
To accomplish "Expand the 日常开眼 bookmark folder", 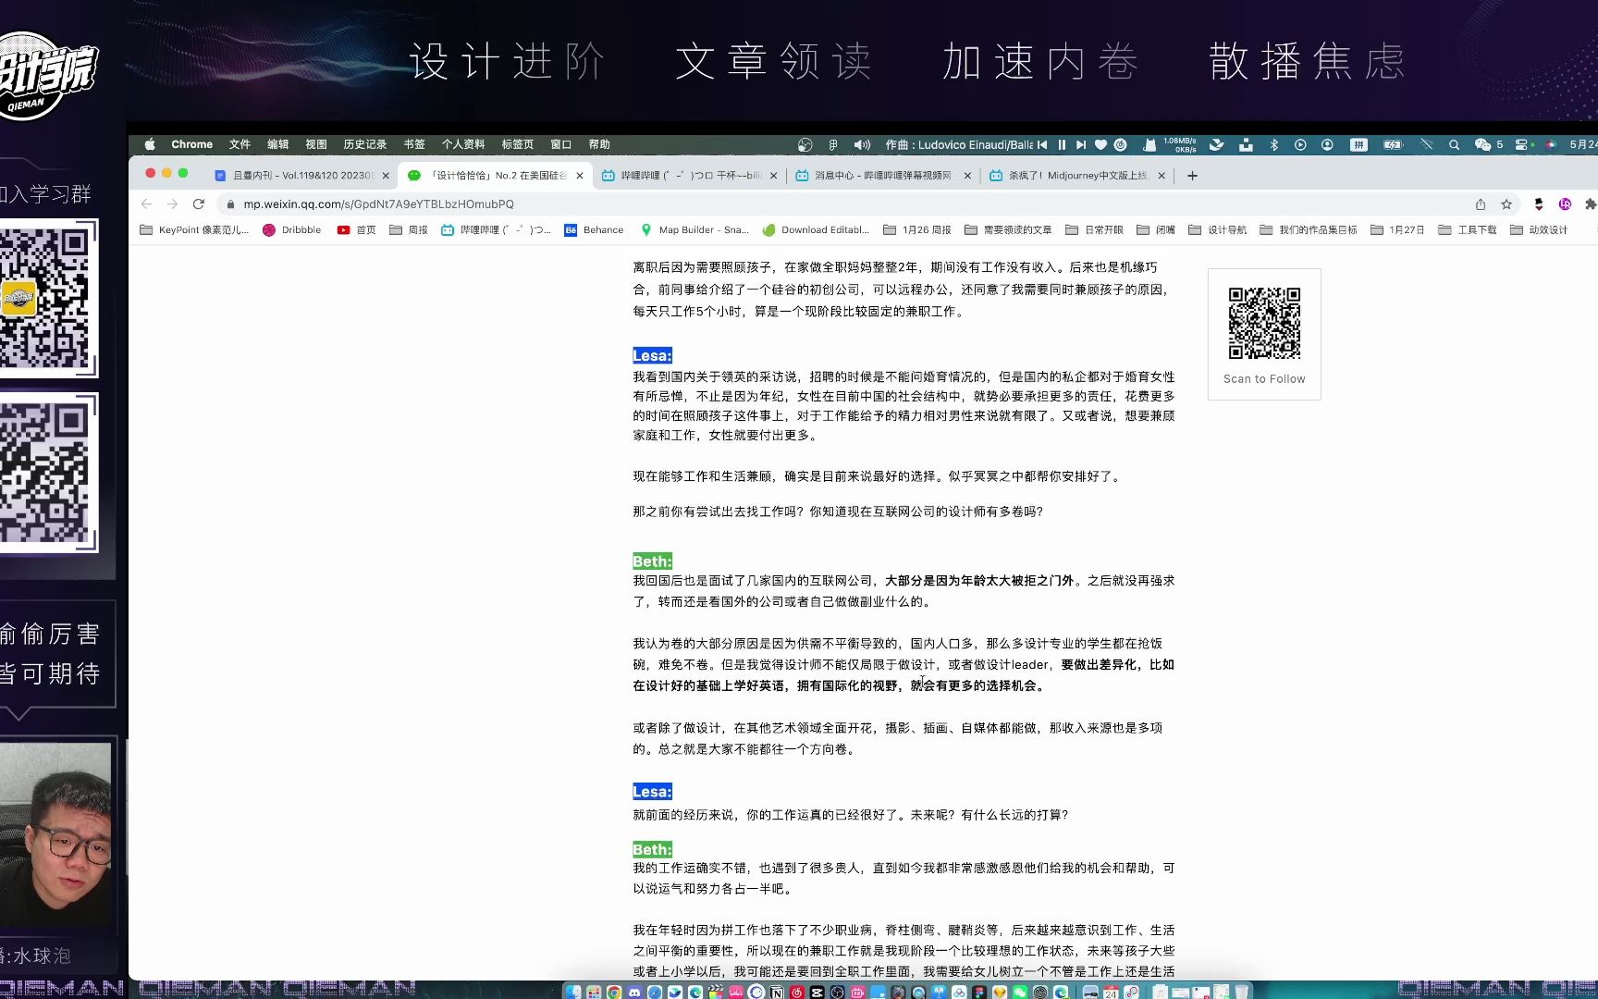I will [x=1094, y=230].
